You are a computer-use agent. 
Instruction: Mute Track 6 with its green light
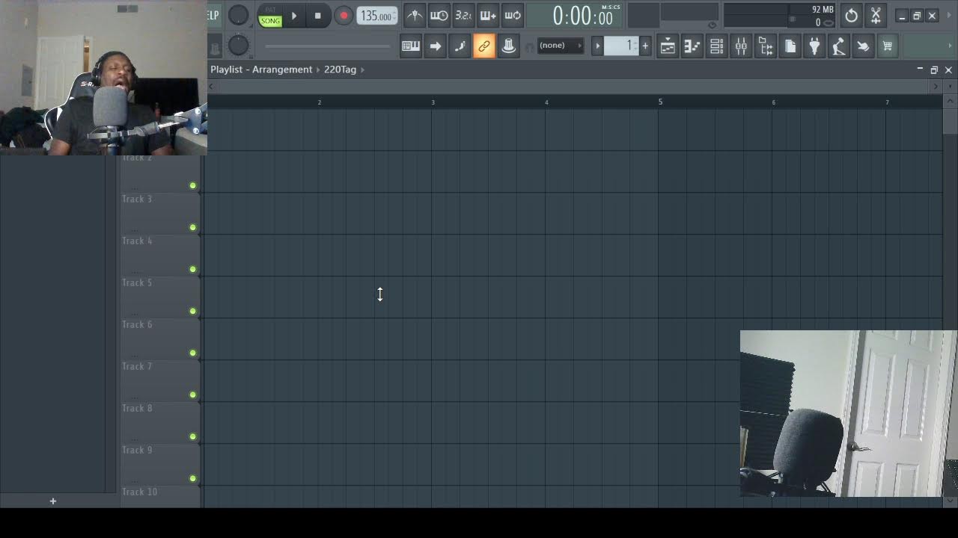(192, 353)
